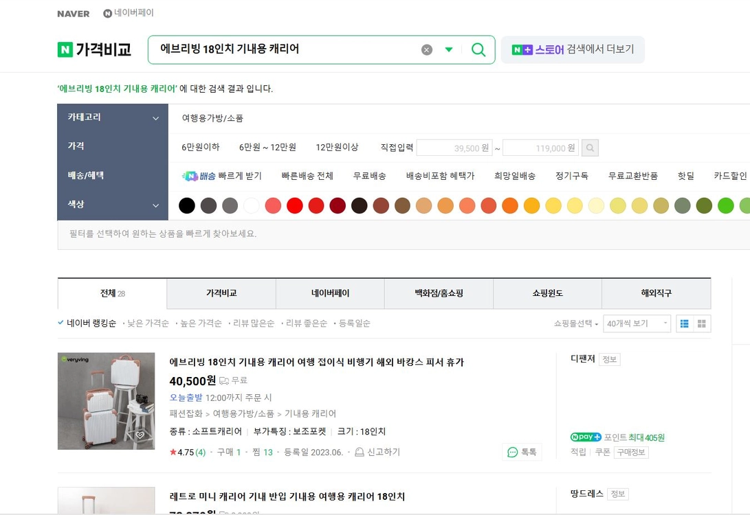Click the maximum price input 119,000 원
750x515 pixels.
click(x=540, y=148)
